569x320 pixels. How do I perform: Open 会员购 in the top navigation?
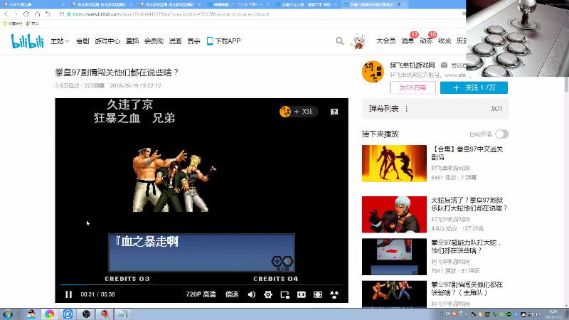coord(154,41)
